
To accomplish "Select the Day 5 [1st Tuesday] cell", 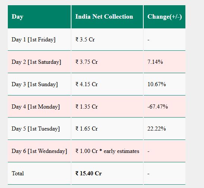I will coord(39,129).
